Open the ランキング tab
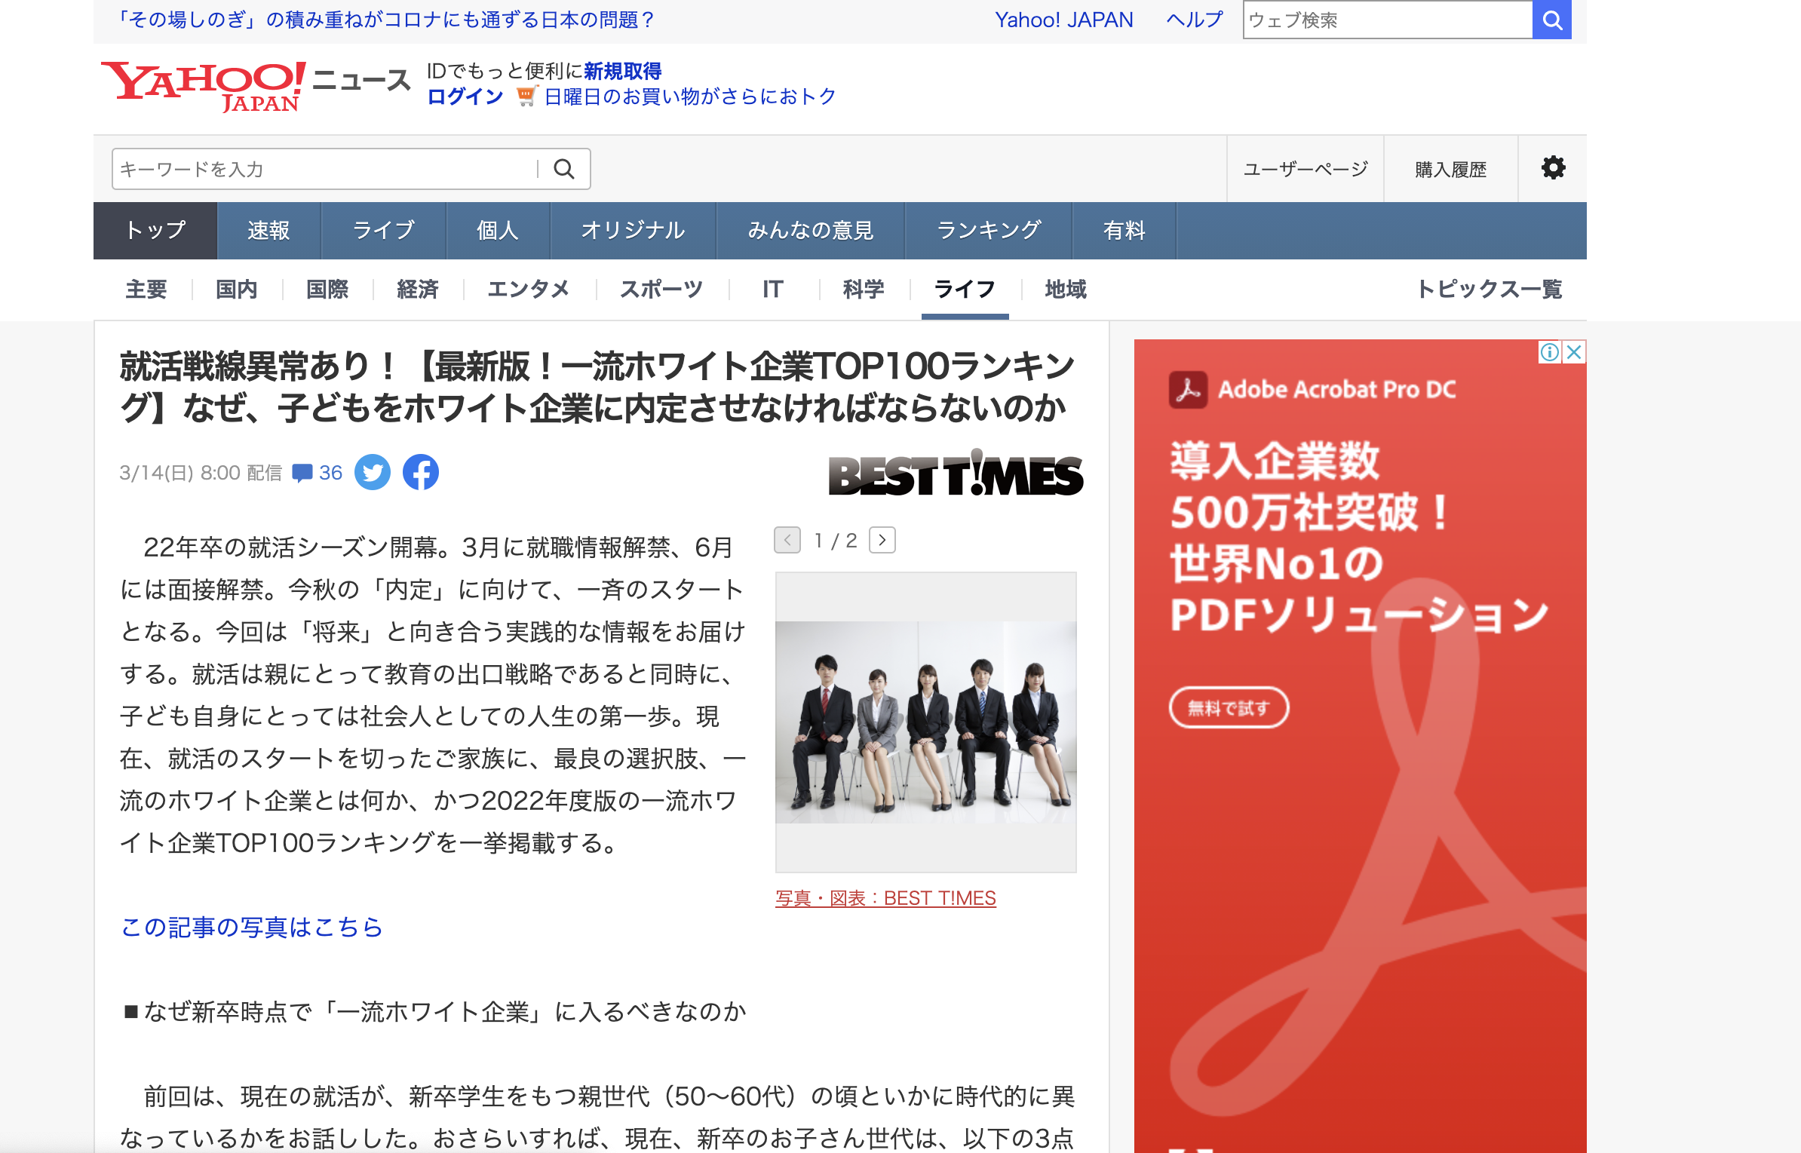1801x1153 pixels. (989, 230)
